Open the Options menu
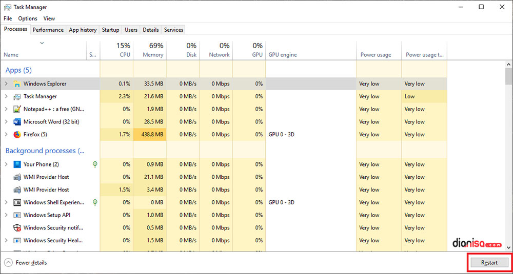Screen dimensions: 513x274 (28, 18)
